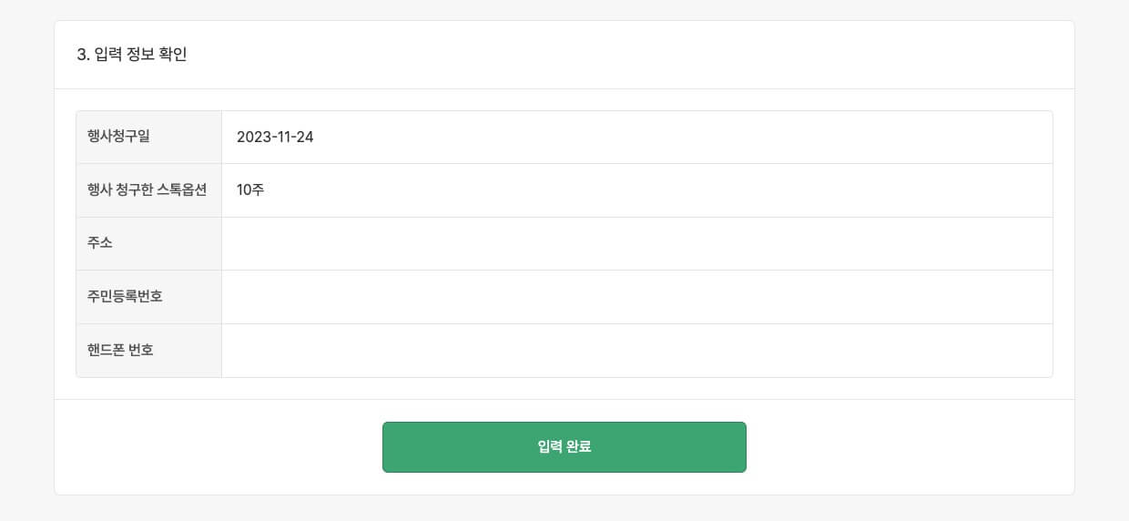
Task: Click the '3. 입력 정보 확인' heading
Action: pyautogui.click(x=132, y=55)
